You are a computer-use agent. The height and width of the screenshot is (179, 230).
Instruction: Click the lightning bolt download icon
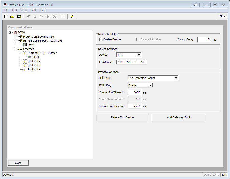coord(72,17)
